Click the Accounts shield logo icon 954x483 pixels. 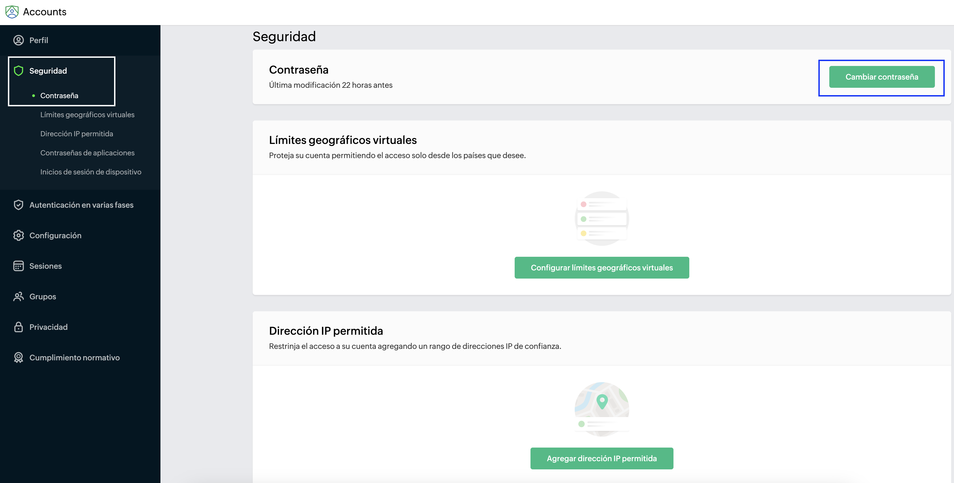click(12, 12)
